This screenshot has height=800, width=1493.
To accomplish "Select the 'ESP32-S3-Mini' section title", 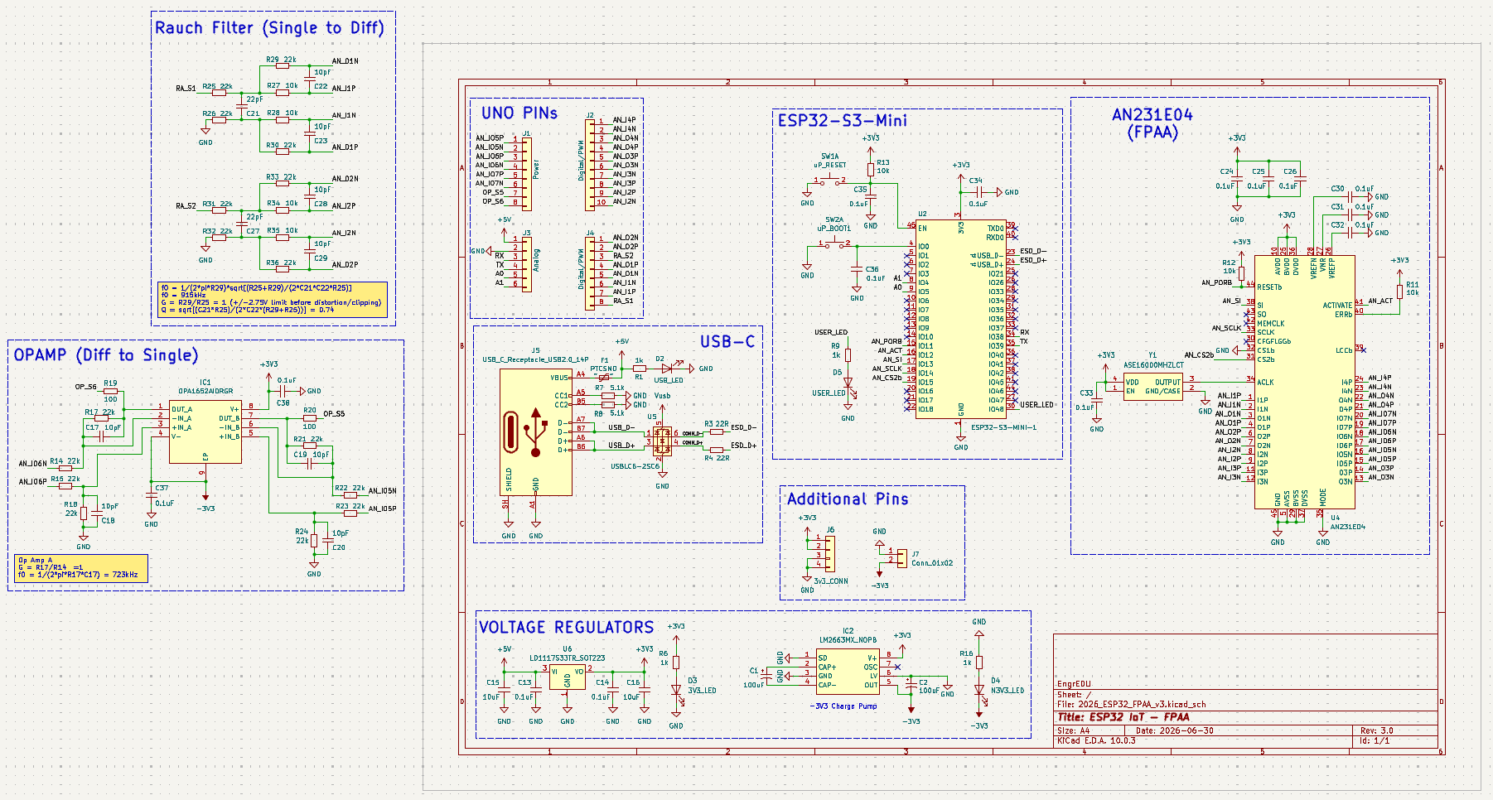I will [842, 120].
